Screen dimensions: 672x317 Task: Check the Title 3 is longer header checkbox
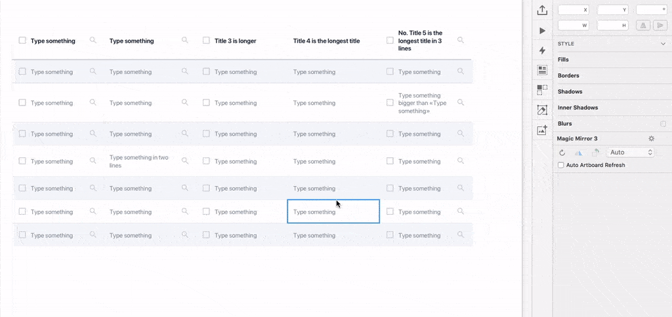206,40
